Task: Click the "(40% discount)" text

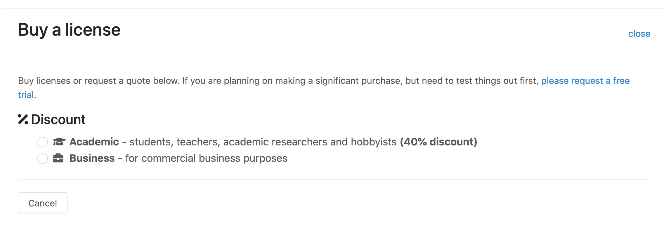Action: pos(438,142)
